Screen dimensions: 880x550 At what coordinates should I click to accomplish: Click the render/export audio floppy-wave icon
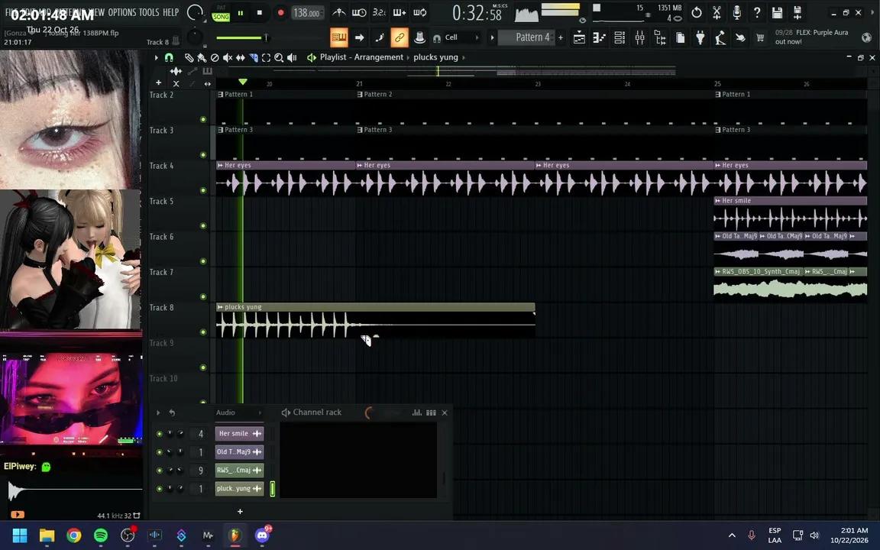pos(797,12)
